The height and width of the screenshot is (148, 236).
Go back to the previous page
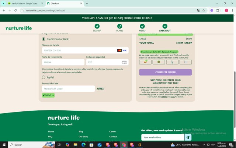[x=4, y=10]
